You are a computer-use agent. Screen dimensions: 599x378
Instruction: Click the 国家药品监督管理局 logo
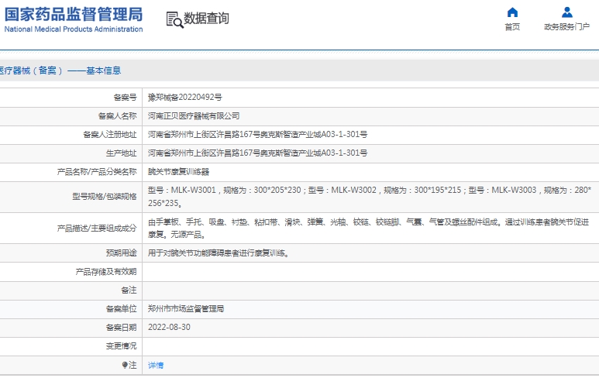(74, 15)
